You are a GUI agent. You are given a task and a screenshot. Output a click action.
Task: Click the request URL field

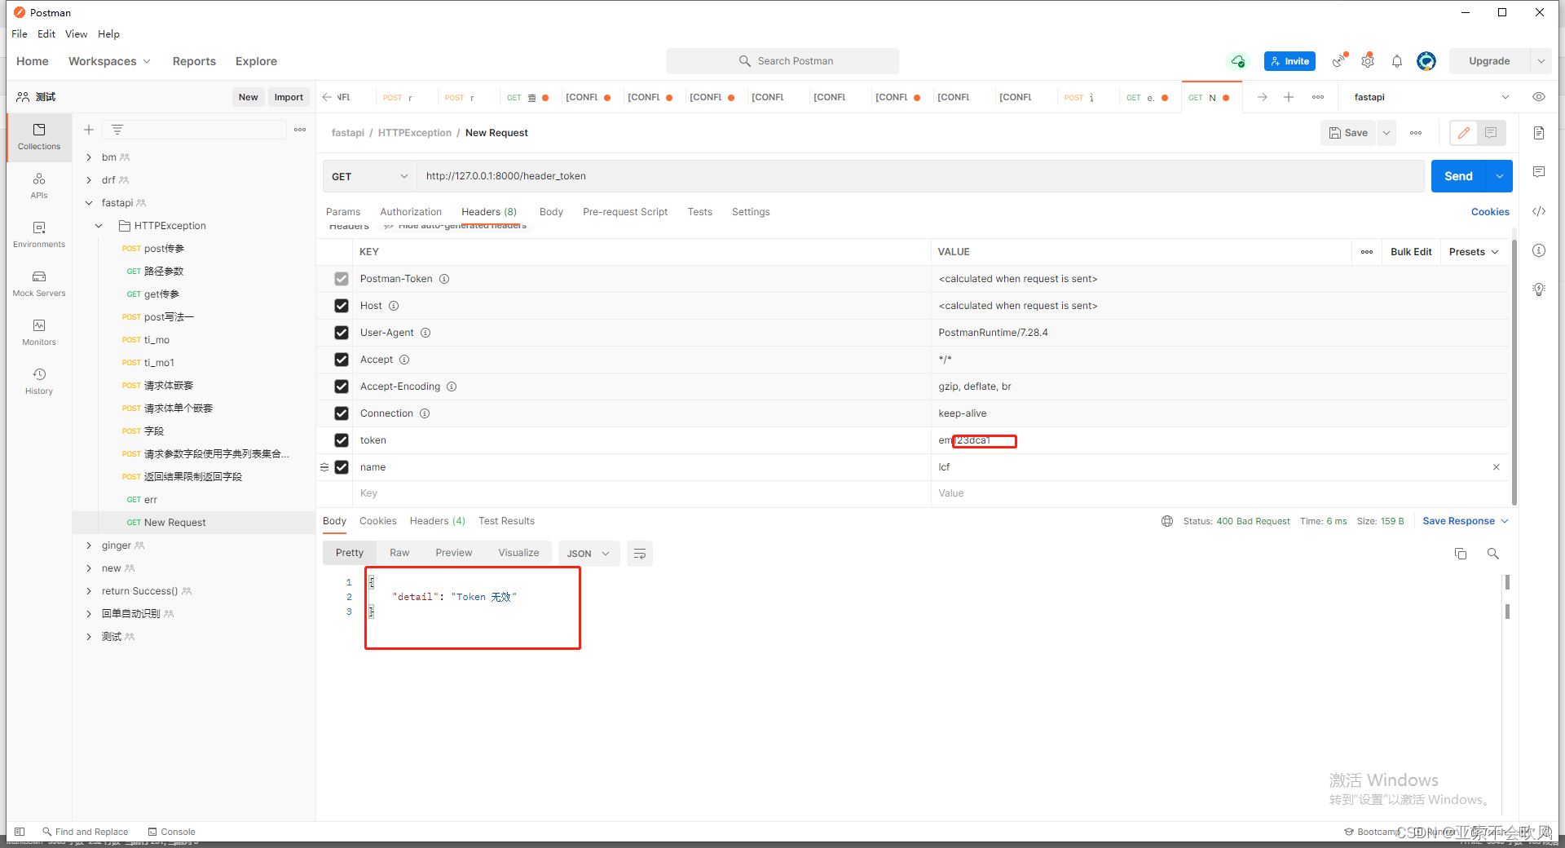pos(921,176)
